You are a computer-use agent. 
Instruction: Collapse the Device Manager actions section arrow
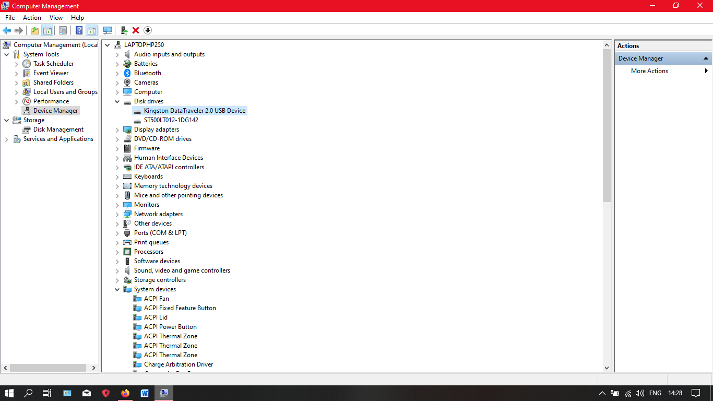[706, 58]
